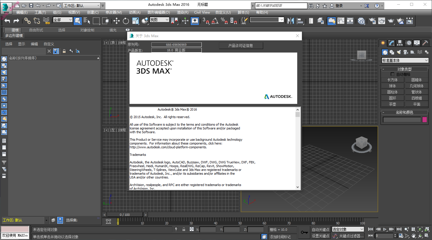Click the 几何球体 geosphere button

click(x=417, y=86)
